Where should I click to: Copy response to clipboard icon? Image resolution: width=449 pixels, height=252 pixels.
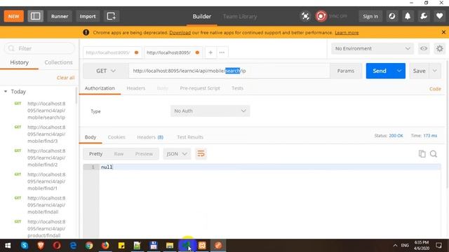tap(422, 154)
